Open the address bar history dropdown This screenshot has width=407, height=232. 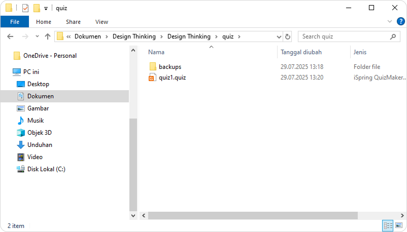[279, 36]
